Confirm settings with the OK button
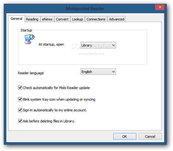The width and height of the screenshot is (173, 151). click(x=125, y=137)
